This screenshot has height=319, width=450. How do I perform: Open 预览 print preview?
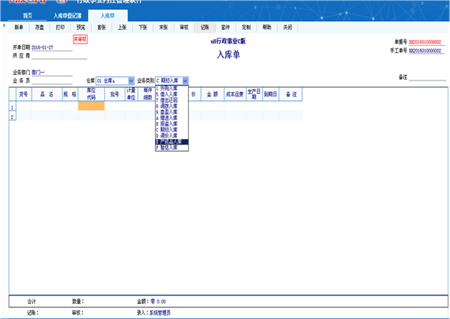81,28
